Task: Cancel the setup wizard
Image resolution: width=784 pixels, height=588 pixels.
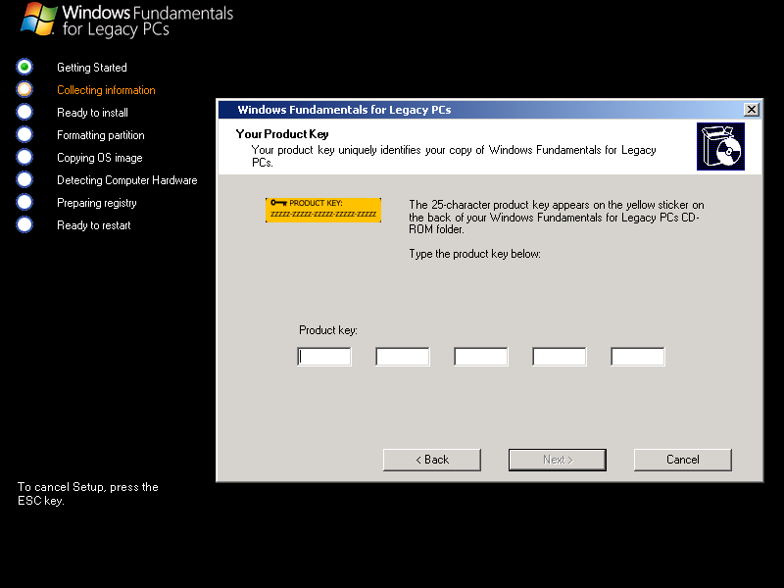Action: pyautogui.click(x=683, y=460)
